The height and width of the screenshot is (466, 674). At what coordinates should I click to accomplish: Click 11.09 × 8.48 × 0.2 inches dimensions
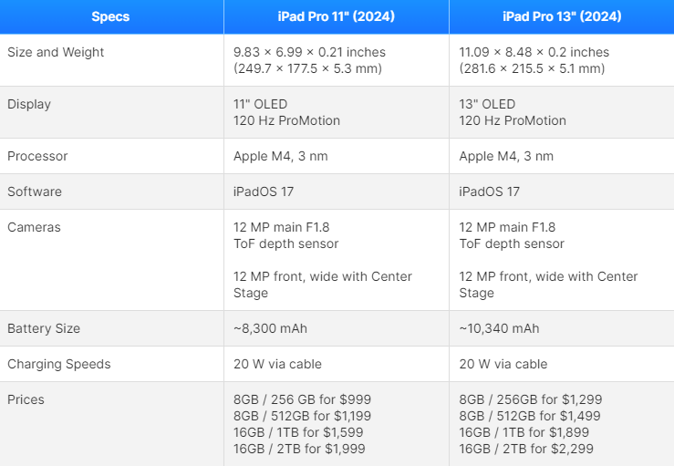click(534, 52)
